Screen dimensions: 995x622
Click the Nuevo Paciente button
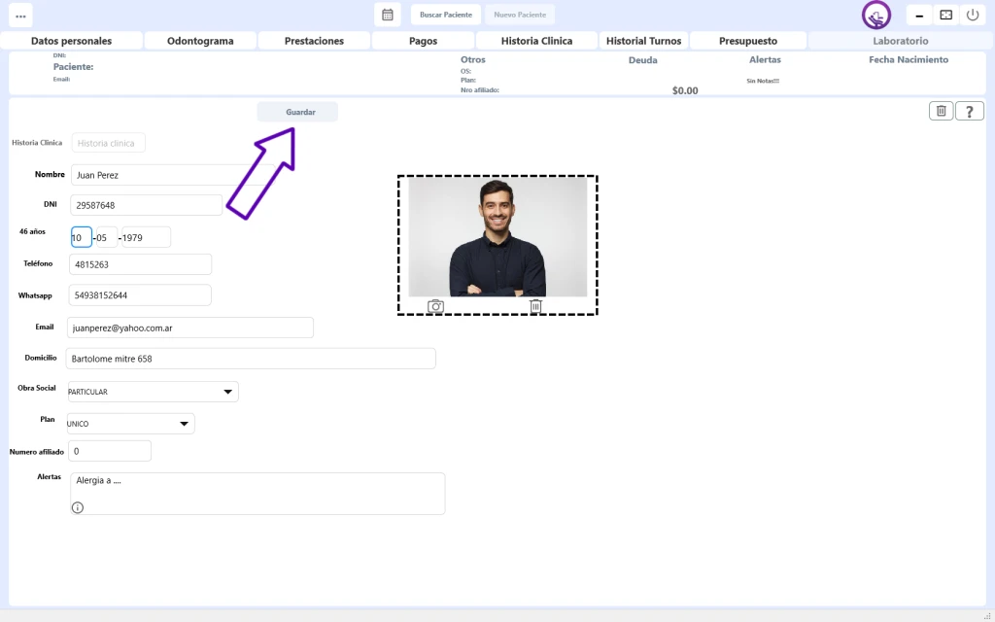pos(520,15)
